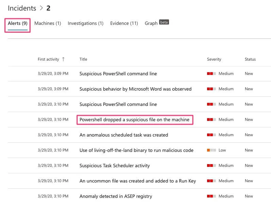The image size is (271, 205).
Task: Click the breadcrumb chevron after Incidents
Action: coord(41,8)
